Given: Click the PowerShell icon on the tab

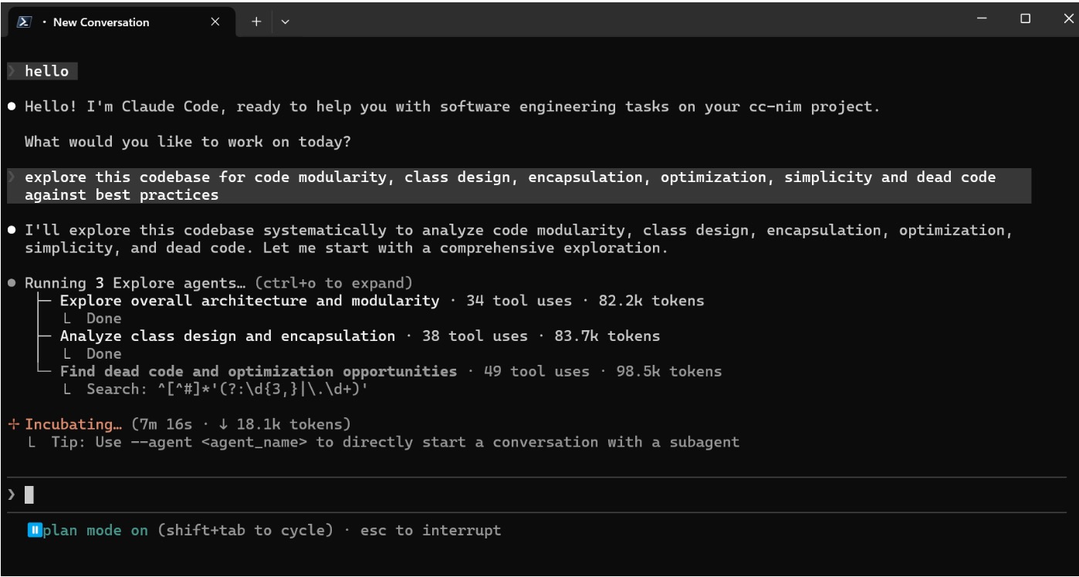Looking at the screenshot, I should (x=24, y=22).
